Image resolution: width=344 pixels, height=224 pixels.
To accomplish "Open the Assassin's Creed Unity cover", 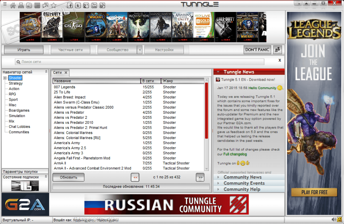I will 182,27.
